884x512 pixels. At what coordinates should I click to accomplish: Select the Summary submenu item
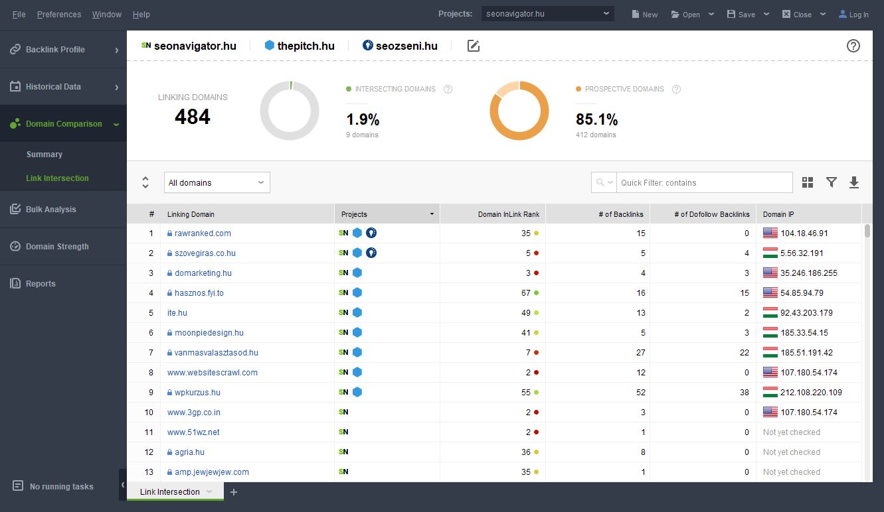[x=44, y=154]
